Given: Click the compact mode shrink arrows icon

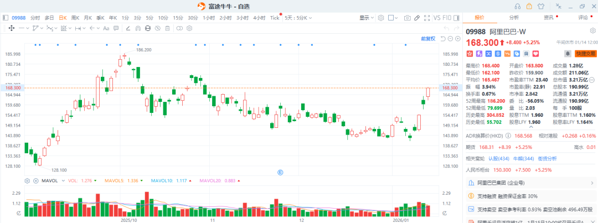Looking at the screenshot, I should [559, 6].
